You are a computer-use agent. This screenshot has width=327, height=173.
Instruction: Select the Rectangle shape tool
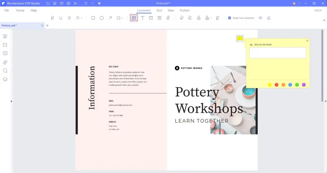pos(93,18)
